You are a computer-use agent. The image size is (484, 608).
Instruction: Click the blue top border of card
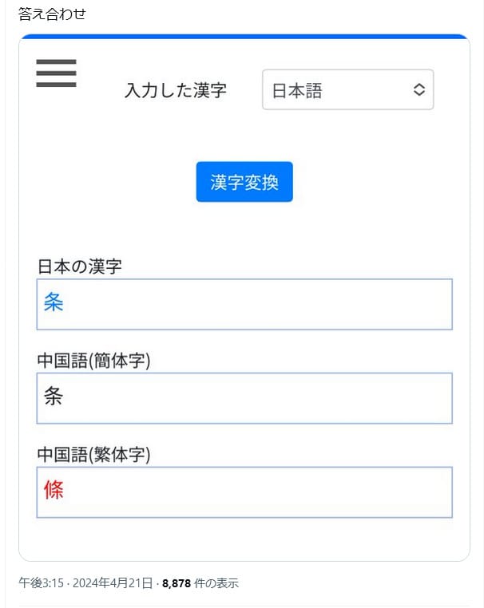pos(244,37)
